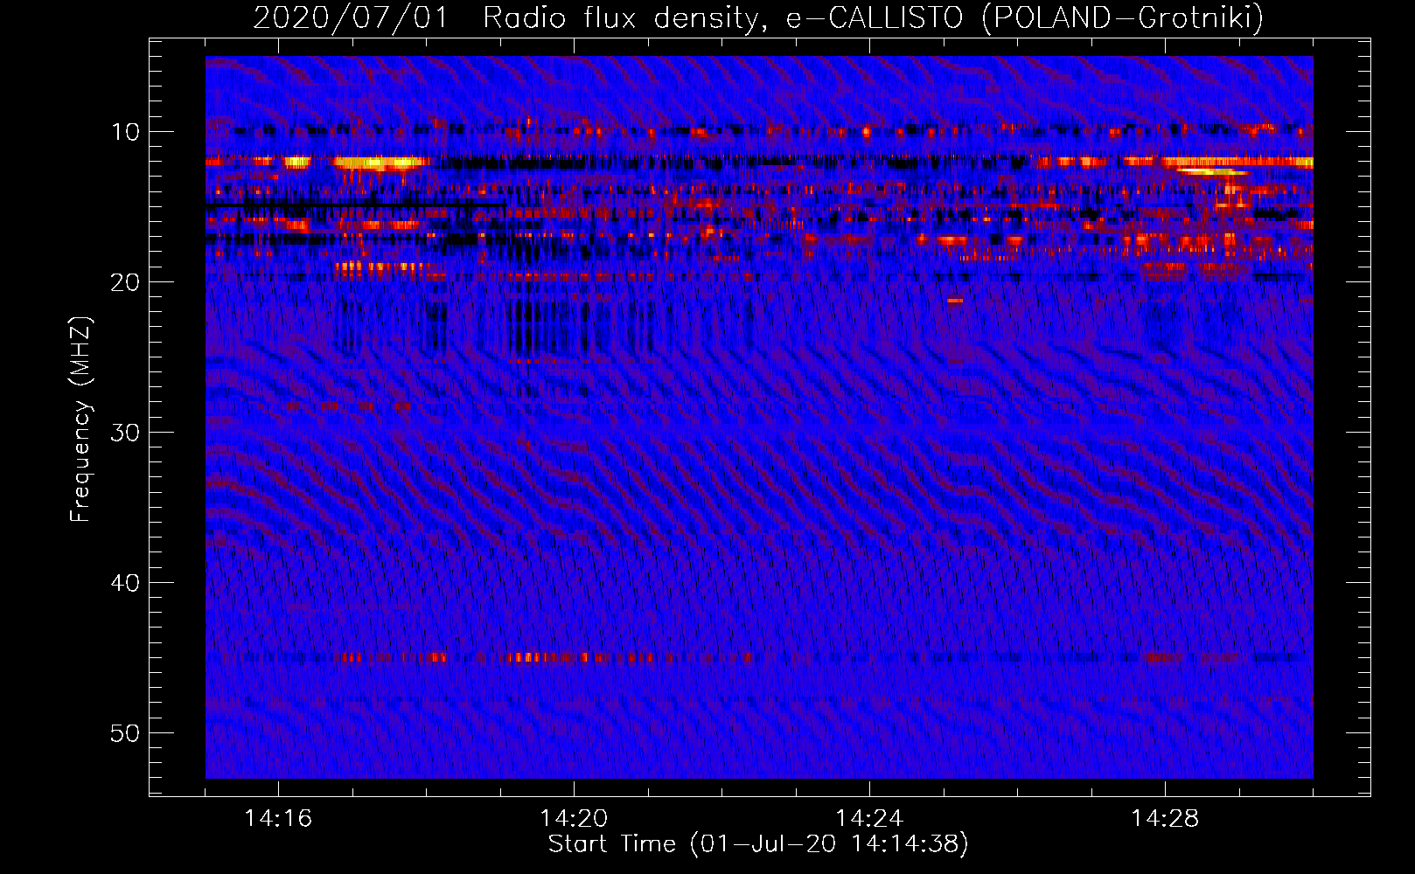This screenshot has height=874, width=1415.
Task: Select the plot title text at top
Action: coord(758,17)
